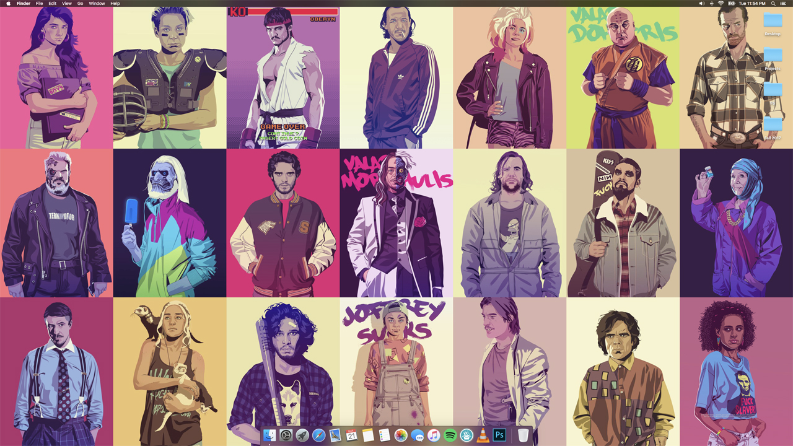793x446 pixels.
Task: Open the Help menu
Action: click(x=115, y=4)
